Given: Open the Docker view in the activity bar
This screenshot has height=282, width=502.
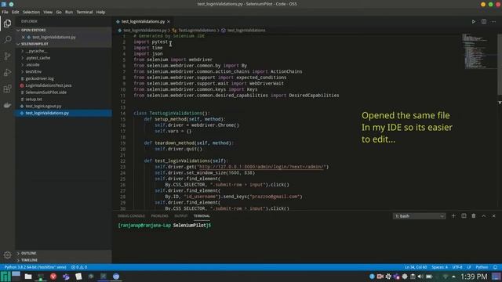Looking at the screenshot, I should pyautogui.click(x=7, y=105).
